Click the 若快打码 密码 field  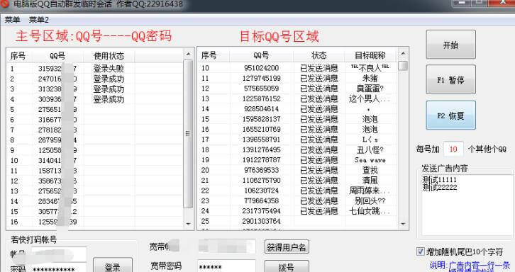click(x=58, y=268)
